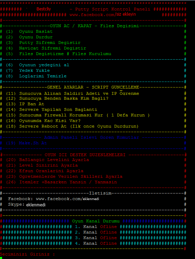This screenshot has height=259, width=195.
Task: Click OYUN ICI DESTEK DUZENLEMELERI heading
Action: pos(85,155)
